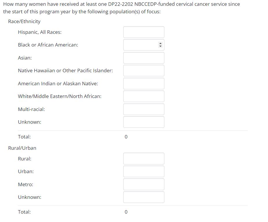
Task: Focus the Black or African American number box
Action: point(141,45)
